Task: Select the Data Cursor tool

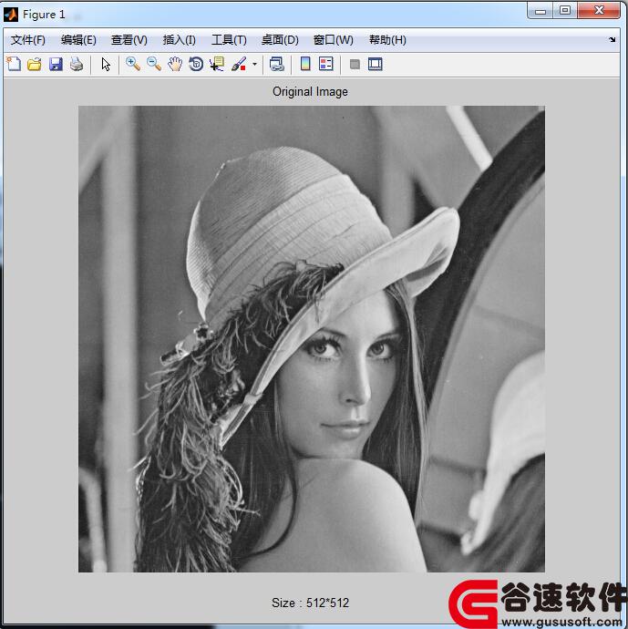Action: click(x=217, y=64)
